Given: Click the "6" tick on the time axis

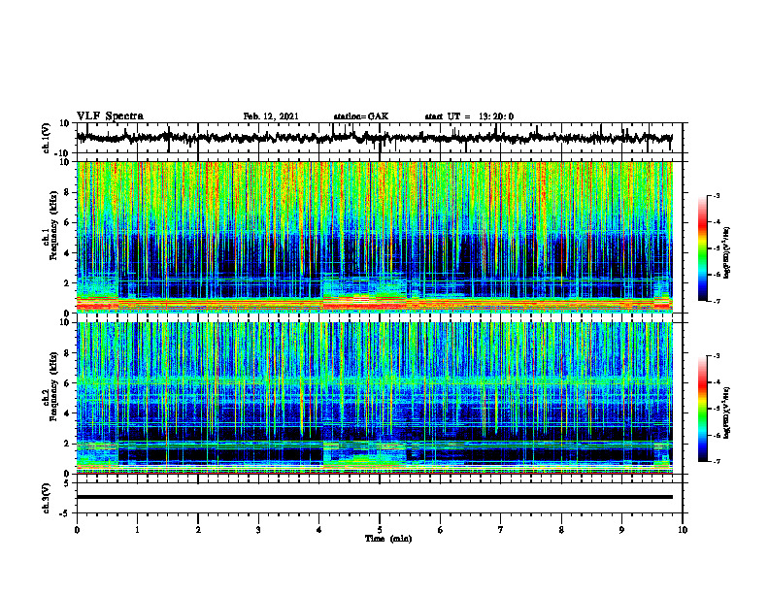Looking at the screenshot, I should (441, 530).
